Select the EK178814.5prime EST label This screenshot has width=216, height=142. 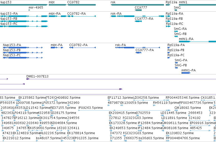tap(81, 133)
